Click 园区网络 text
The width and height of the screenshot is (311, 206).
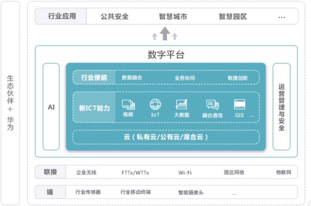(234, 172)
